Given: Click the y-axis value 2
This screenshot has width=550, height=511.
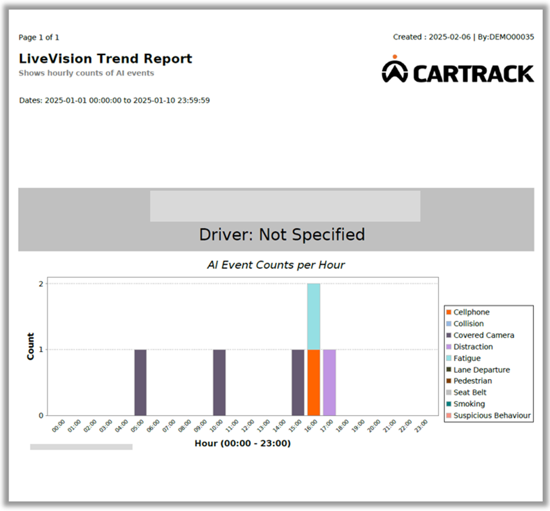Looking at the screenshot, I should [41, 284].
